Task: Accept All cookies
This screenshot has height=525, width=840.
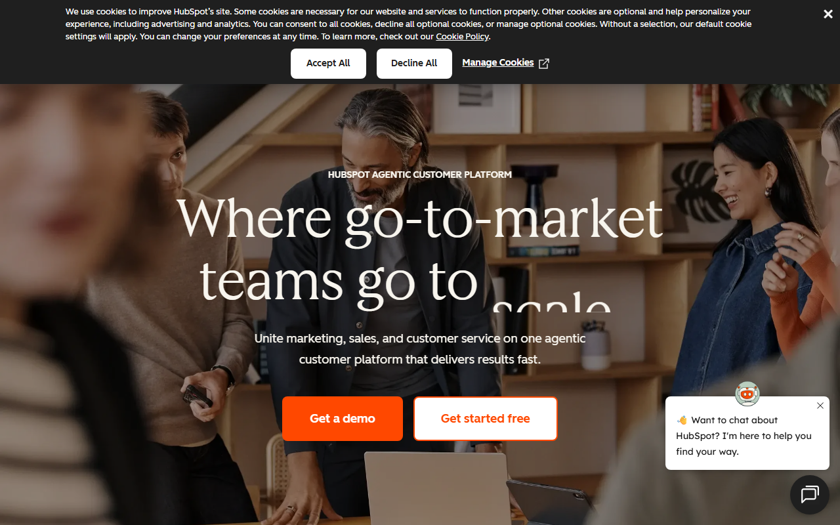Action: [x=328, y=64]
